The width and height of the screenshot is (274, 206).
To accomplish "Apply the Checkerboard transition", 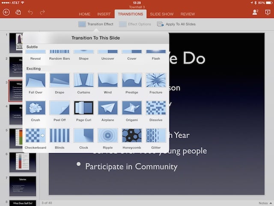I will coord(36,136).
